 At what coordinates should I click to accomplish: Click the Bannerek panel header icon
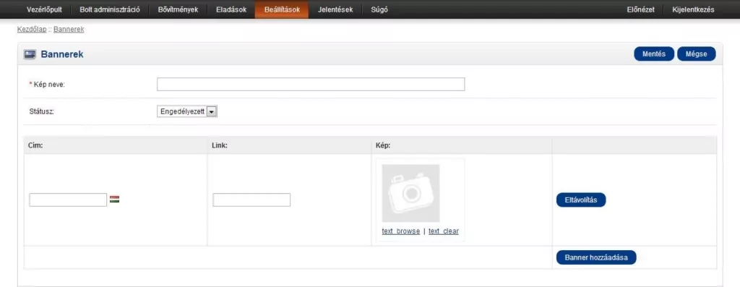tap(30, 54)
